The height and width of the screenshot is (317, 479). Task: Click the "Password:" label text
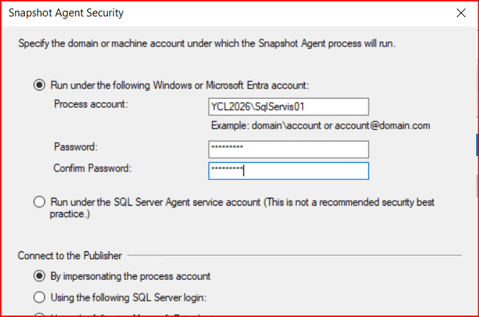[x=75, y=147]
